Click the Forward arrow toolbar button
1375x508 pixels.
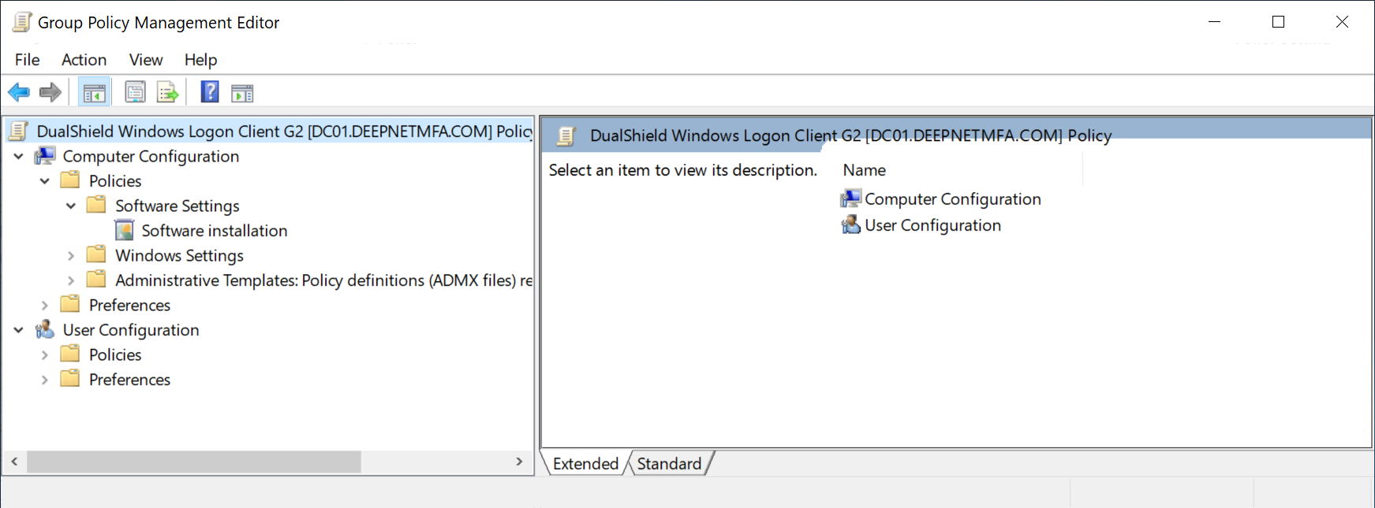tap(50, 93)
